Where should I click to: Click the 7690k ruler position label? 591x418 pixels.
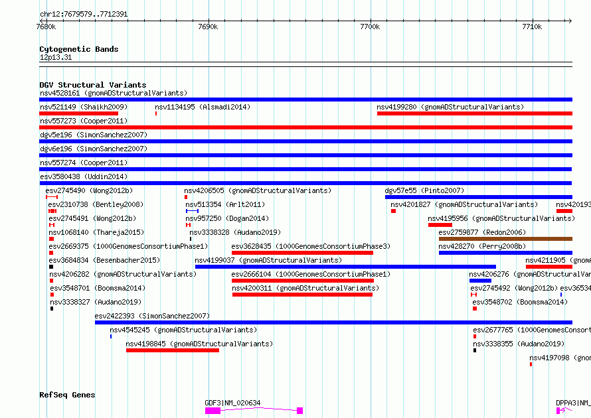click(208, 27)
